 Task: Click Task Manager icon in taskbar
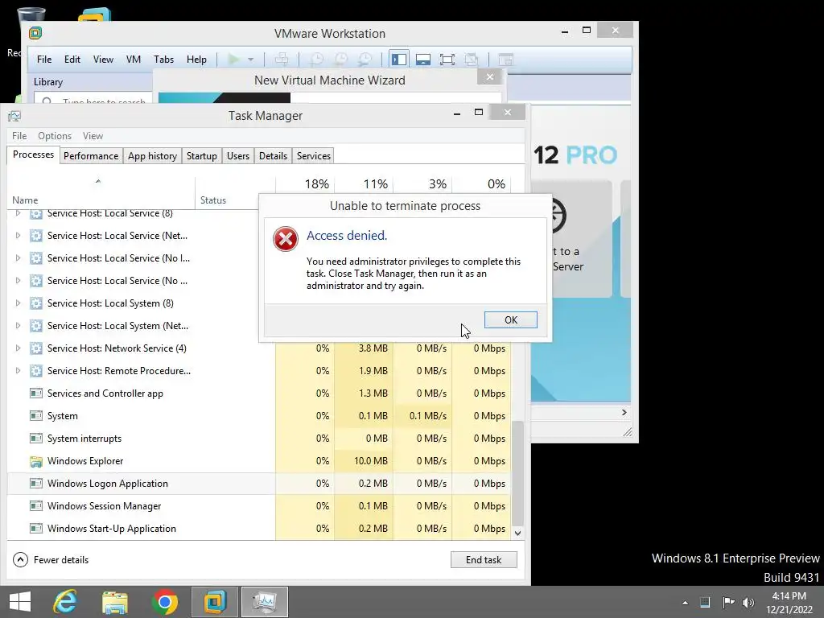[x=264, y=602]
